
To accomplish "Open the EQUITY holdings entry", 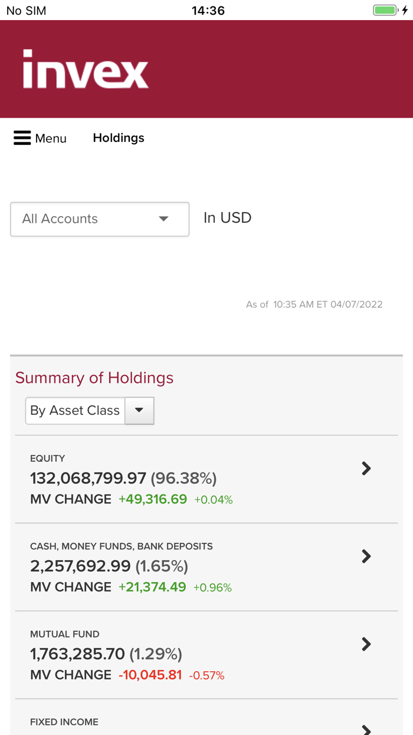I will click(x=118, y=477).
